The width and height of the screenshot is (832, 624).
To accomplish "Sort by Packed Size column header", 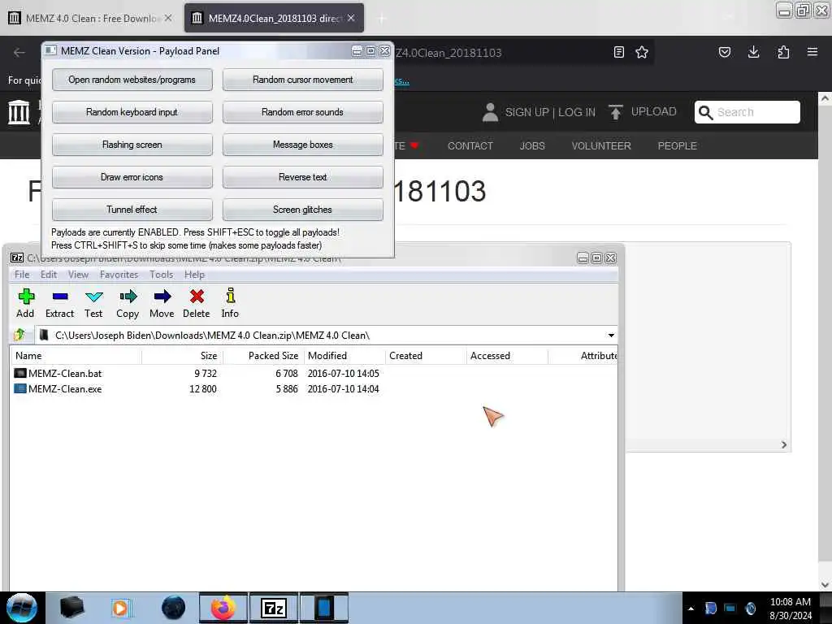I will [264, 356].
